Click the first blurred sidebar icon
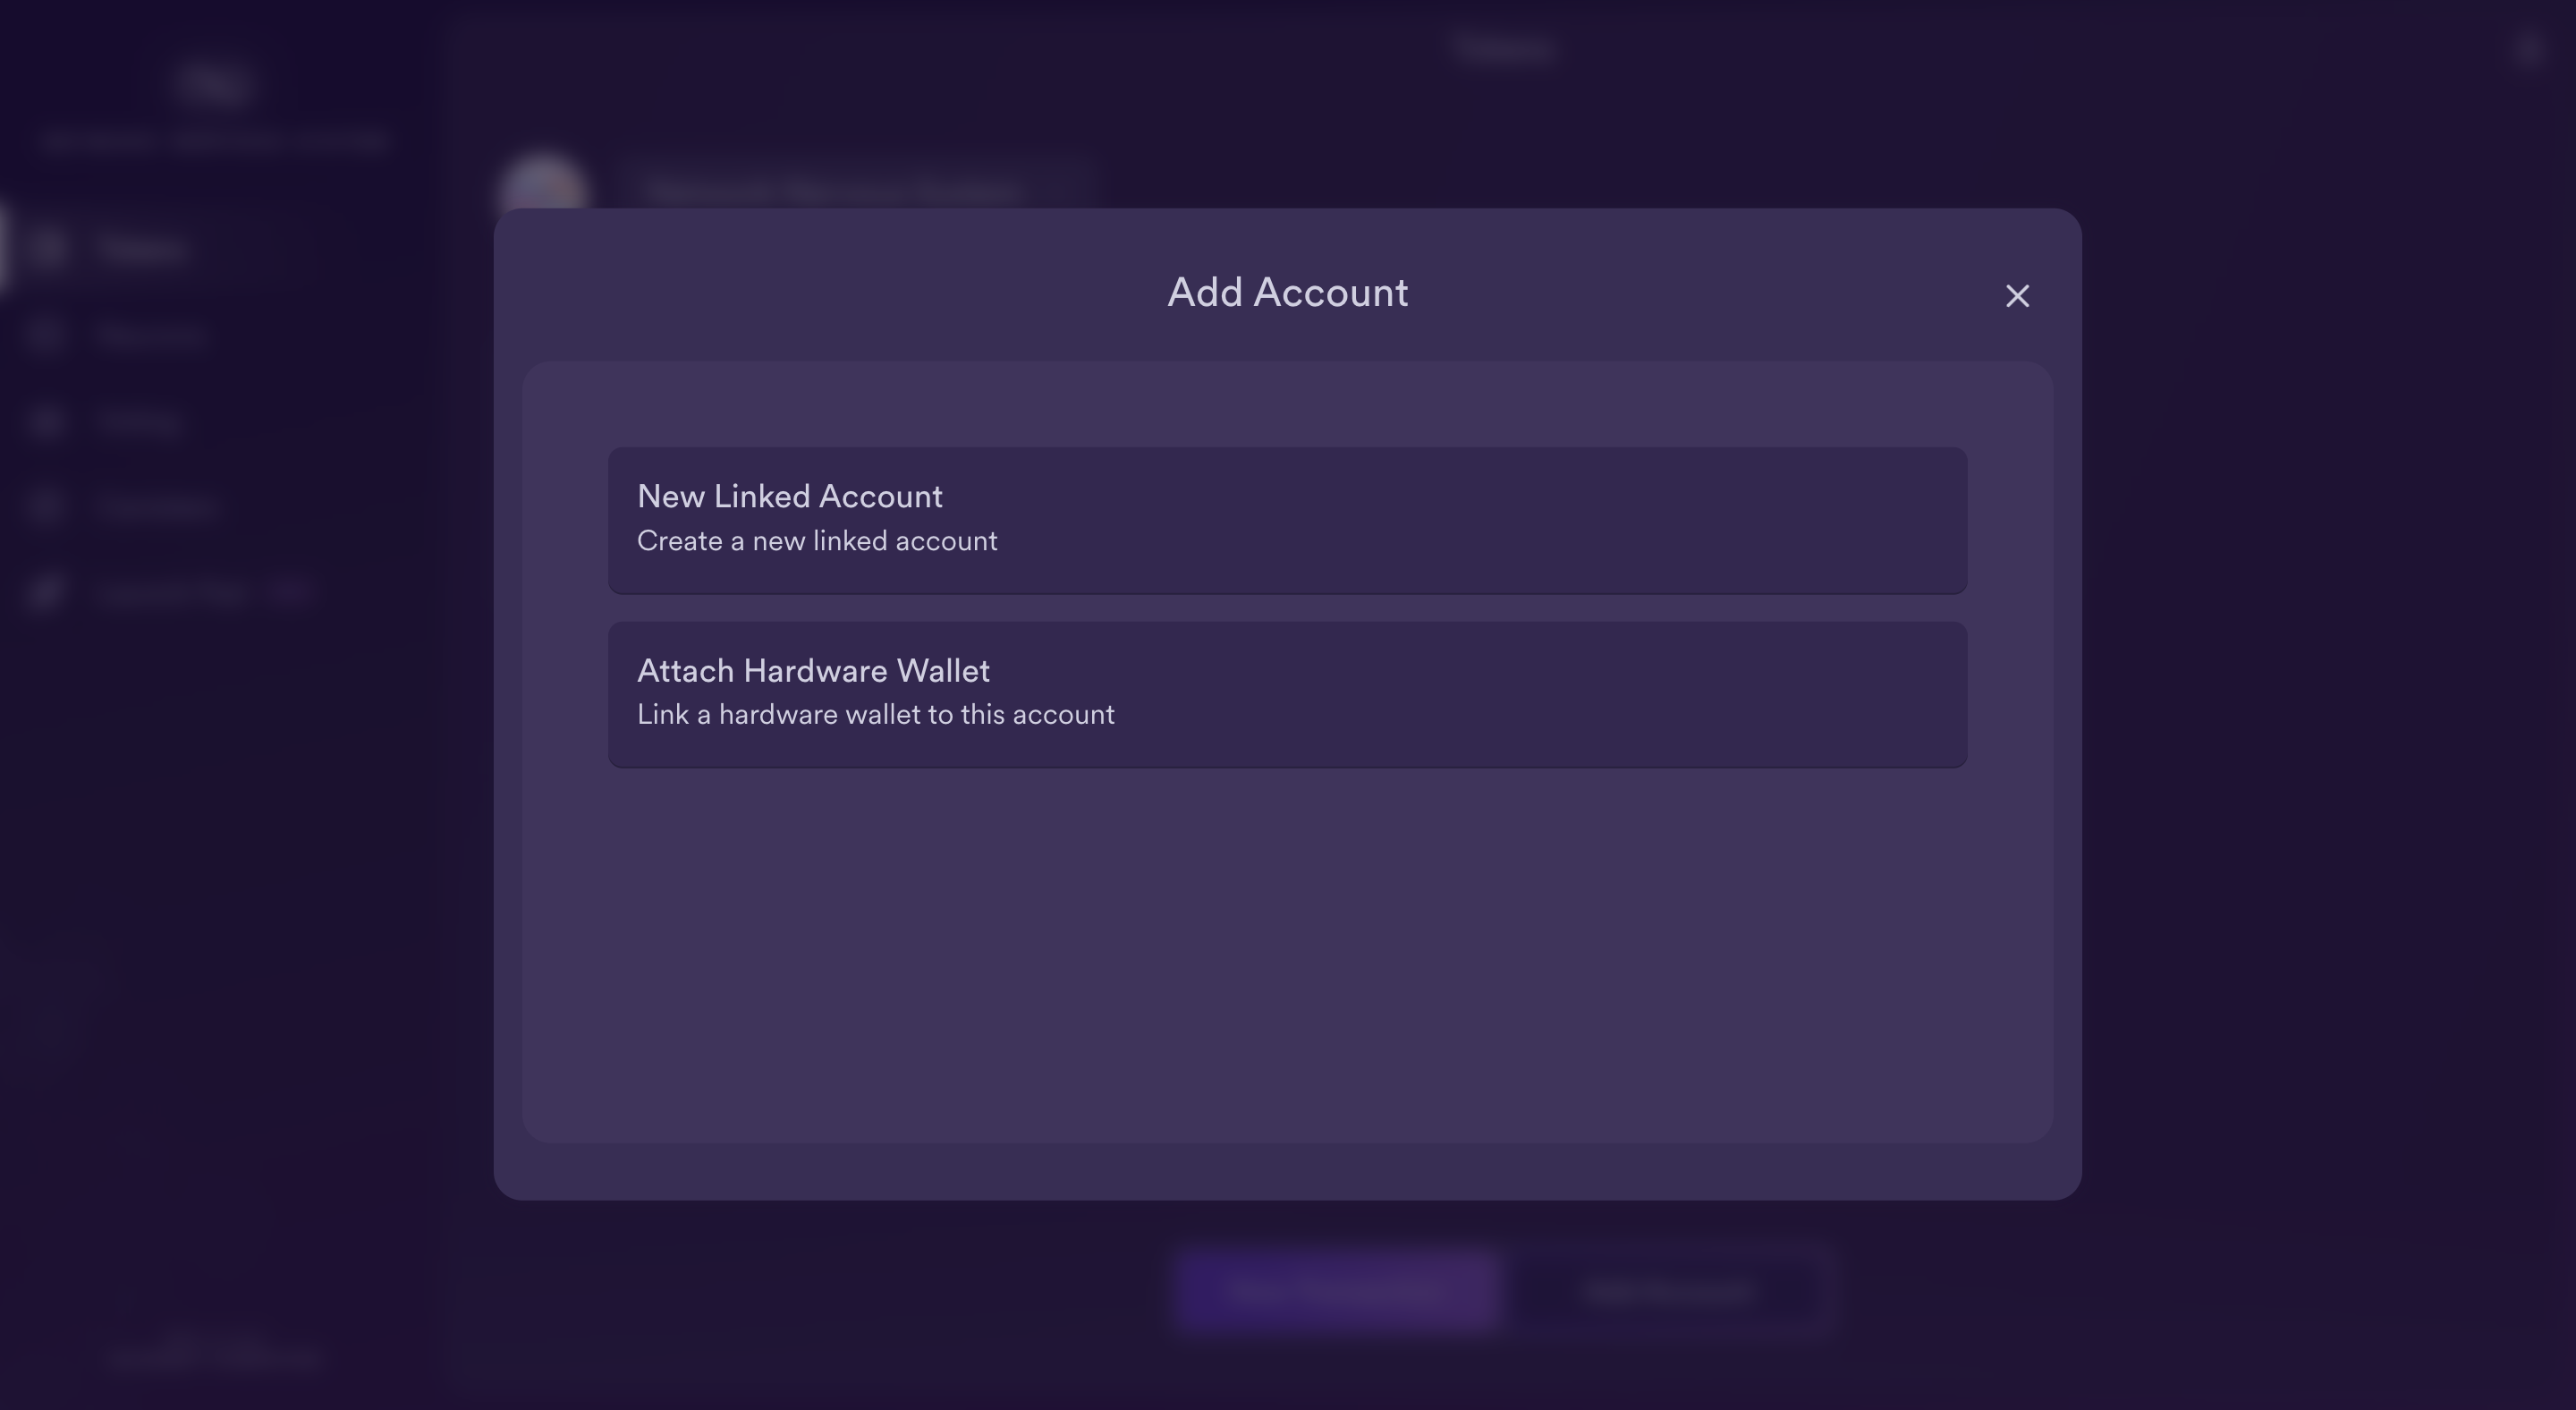The width and height of the screenshot is (2576, 1410). [46, 249]
